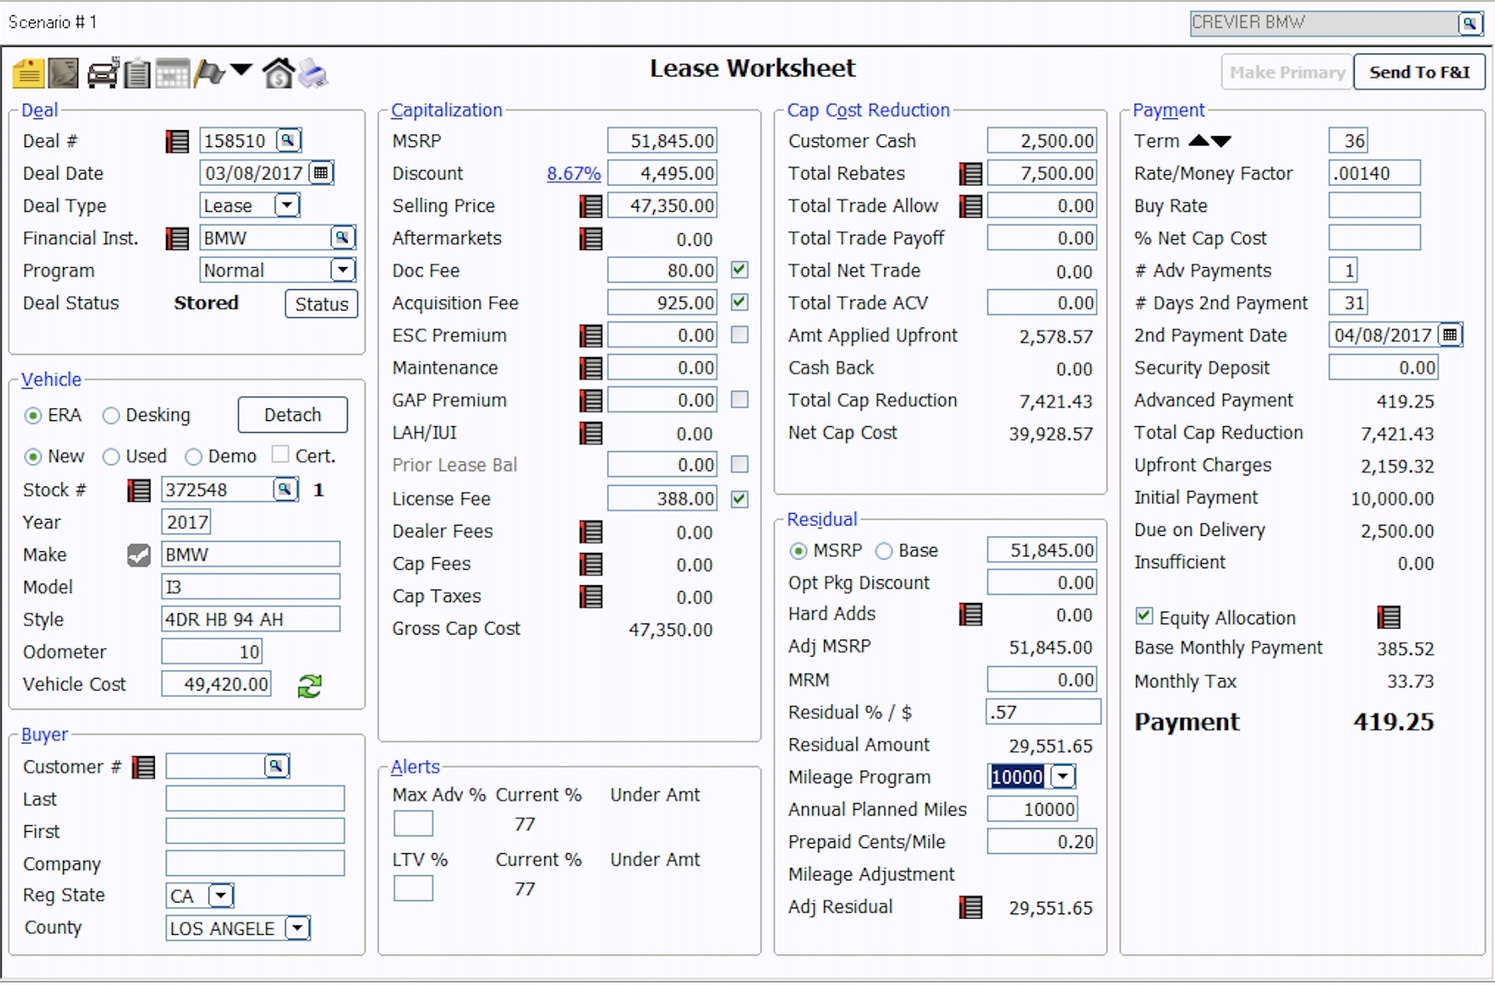Click the Deal # search icon

tap(289, 140)
